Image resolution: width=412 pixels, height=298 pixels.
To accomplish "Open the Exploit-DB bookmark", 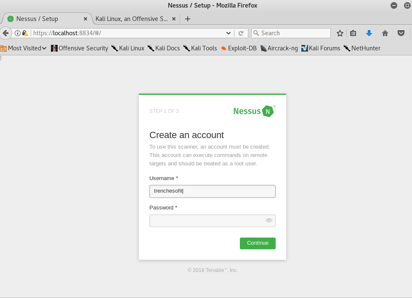I will tap(239, 48).
